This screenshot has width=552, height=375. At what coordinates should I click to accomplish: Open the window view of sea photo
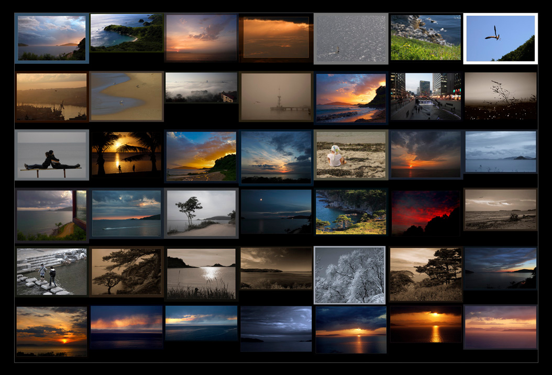coord(52,215)
